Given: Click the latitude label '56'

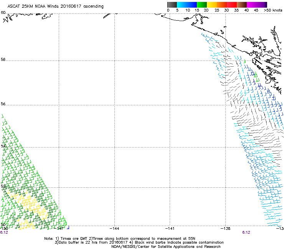Looking at the screenshot, I should pos(3,104).
